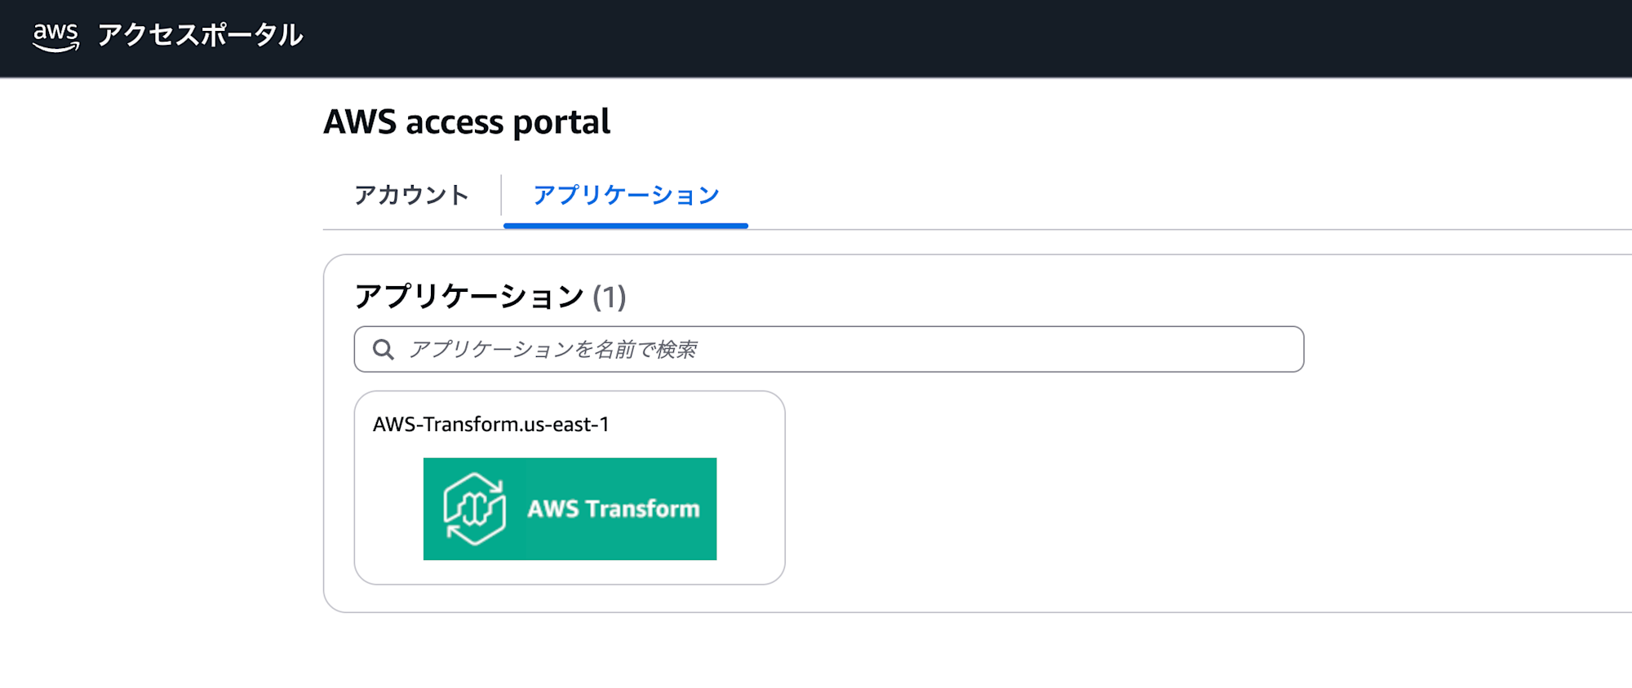The width and height of the screenshot is (1632, 688).
Task: Click the blue underline below アプリケーション tab
Action: tap(626, 226)
